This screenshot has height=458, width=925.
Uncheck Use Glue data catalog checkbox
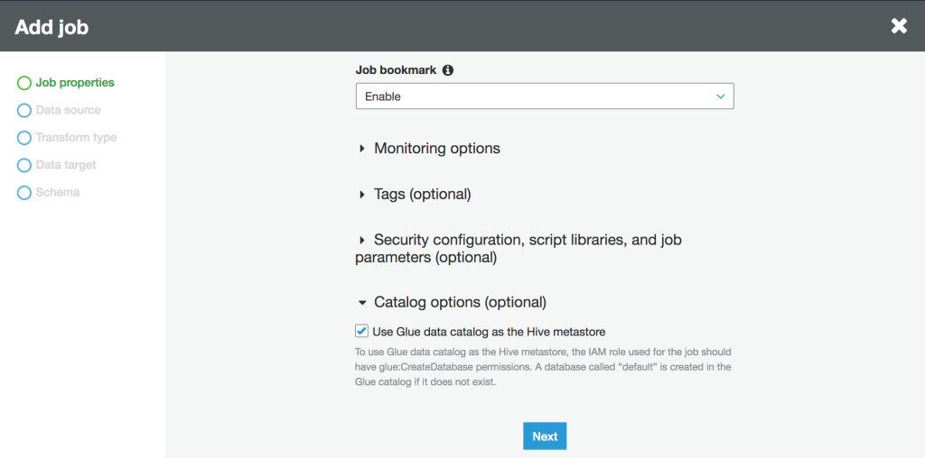click(361, 331)
